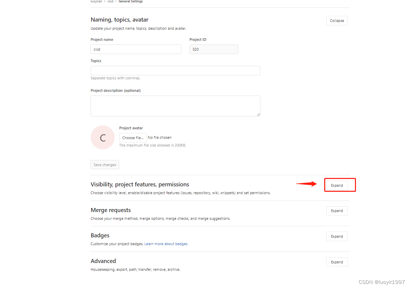Expand the Merge requests section
The height and width of the screenshot is (288, 410).
click(337, 211)
